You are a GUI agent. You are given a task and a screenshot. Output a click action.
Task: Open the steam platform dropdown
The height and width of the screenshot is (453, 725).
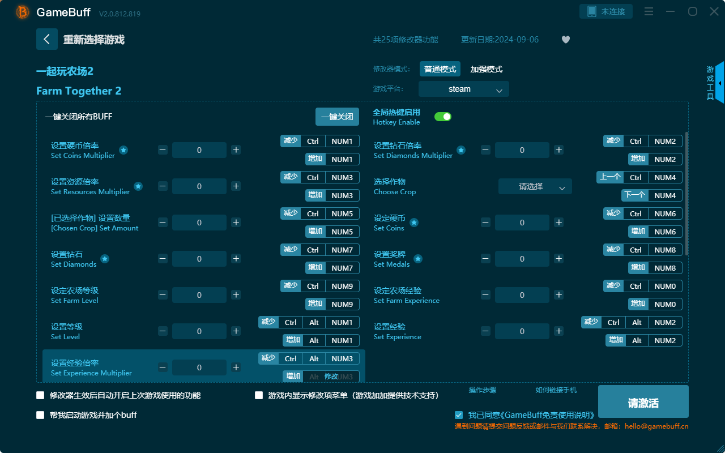(x=463, y=89)
